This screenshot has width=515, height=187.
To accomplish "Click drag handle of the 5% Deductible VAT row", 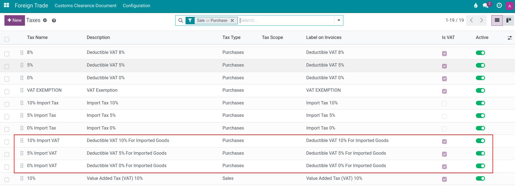I will [22, 65].
